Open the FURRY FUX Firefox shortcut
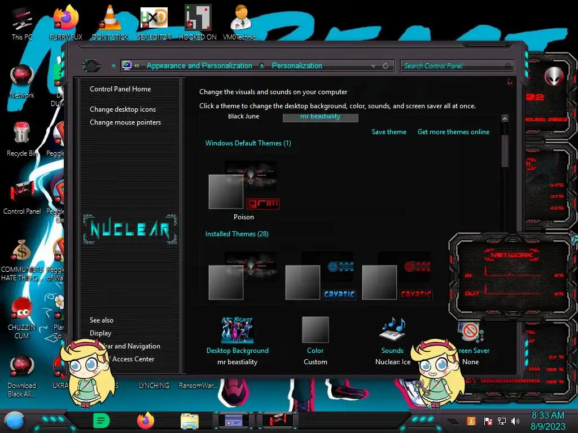Image resolution: width=578 pixels, height=433 pixels. coord(66,23)
